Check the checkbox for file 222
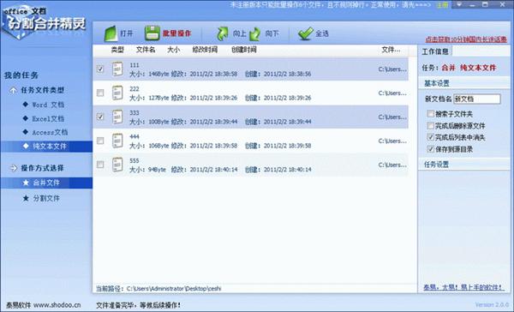 coord(100,93)
